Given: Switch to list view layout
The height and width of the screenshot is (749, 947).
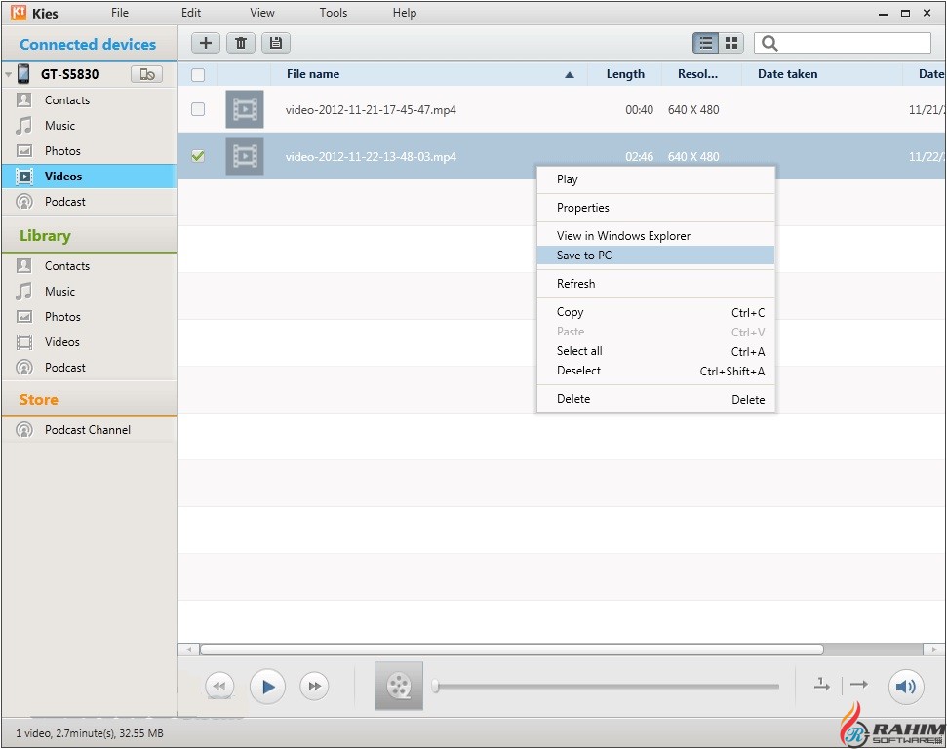Looking at the screenshot, I should pyautogui.click(x=705, y=43).
